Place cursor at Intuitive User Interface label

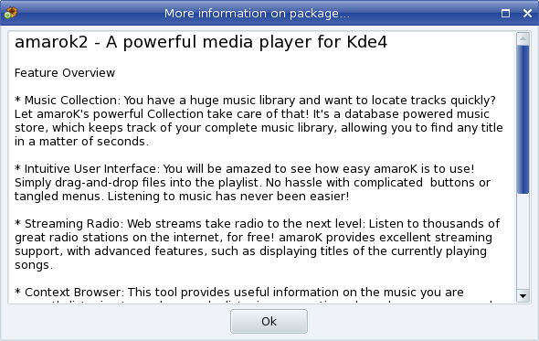point(90,169)
